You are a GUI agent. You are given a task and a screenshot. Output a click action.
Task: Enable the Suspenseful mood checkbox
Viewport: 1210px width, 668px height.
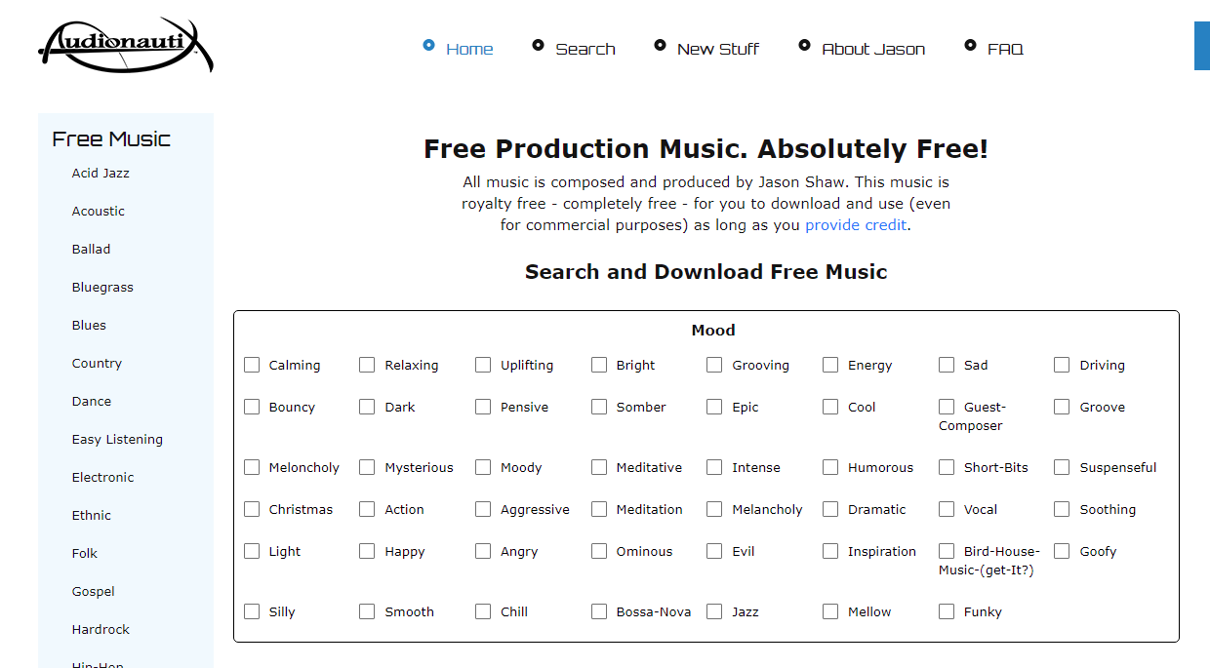pyautogui.click(x=1062, y=467)
